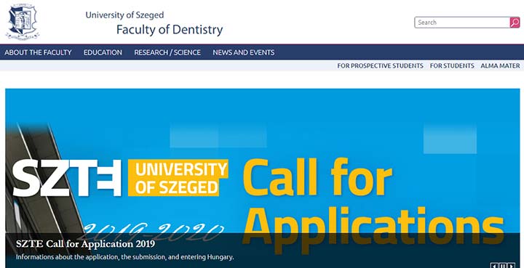This screenshot has width=524, height=268.
Task: Open the Education menu
Action: pos(103,52)
